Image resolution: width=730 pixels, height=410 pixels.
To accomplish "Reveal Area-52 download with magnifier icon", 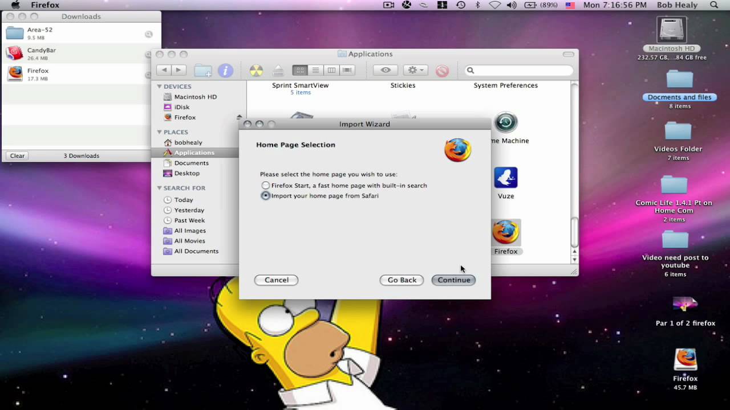I will [x=148, y=34].
